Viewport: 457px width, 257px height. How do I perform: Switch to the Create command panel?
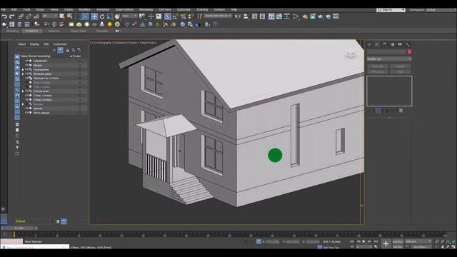pyautogui.click(x=369, y=44)
